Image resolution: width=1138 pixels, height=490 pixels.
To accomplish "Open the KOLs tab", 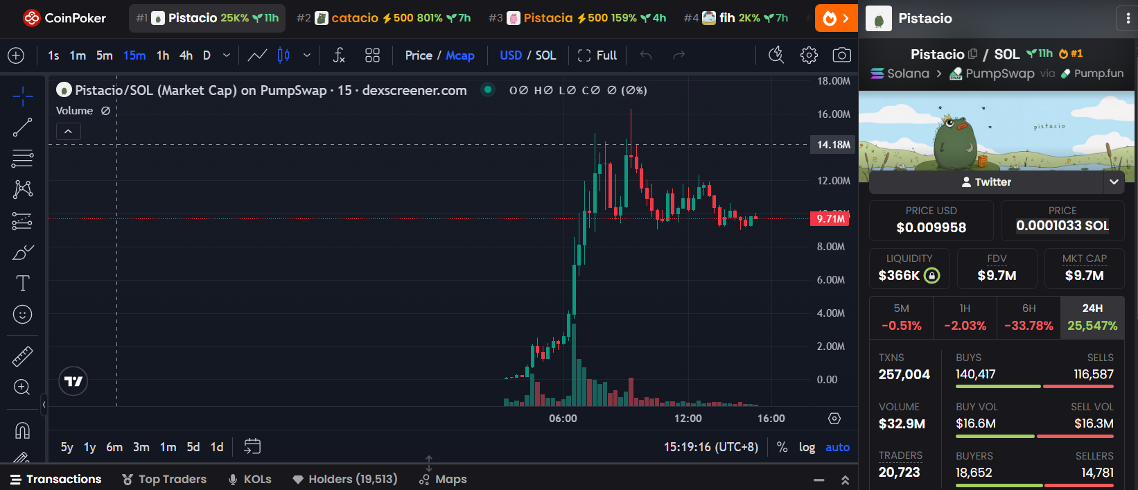I will coord(250,479).
